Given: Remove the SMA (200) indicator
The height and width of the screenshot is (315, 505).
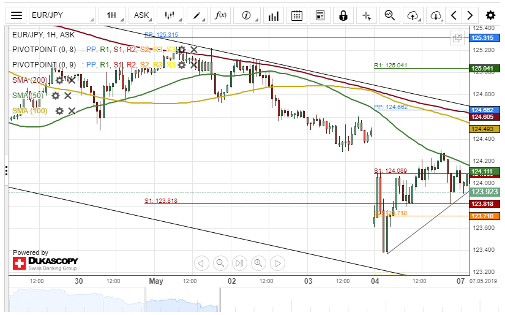Looking at the screenshot, I should (x=72, y=80).
